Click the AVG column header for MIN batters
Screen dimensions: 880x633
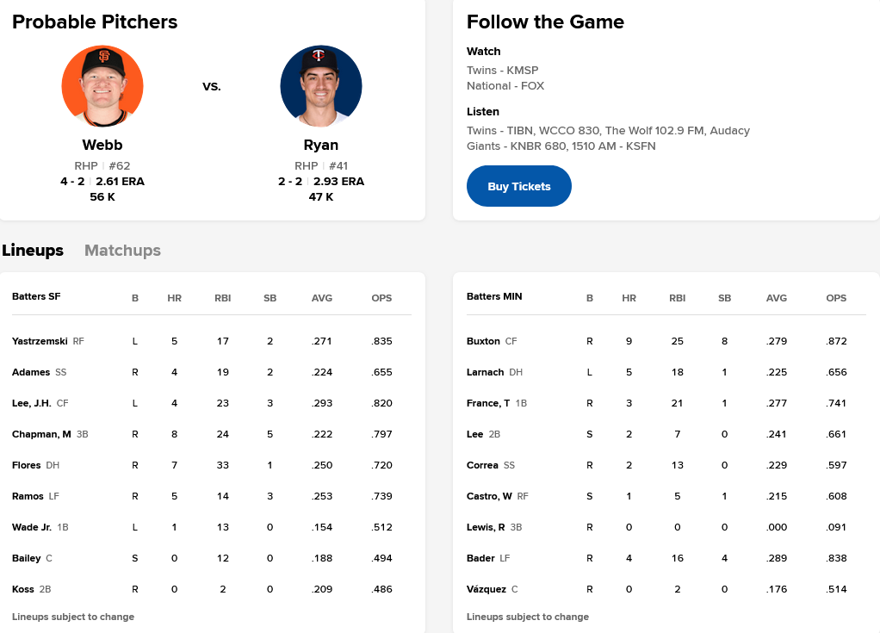coord(777,298)
